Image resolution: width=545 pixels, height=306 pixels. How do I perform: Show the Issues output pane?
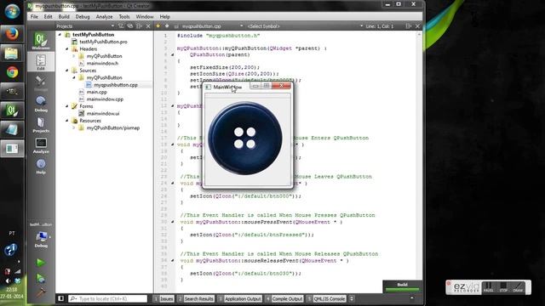(x=163, y=298)
